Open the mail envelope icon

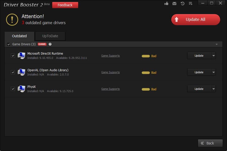[175, 4]
